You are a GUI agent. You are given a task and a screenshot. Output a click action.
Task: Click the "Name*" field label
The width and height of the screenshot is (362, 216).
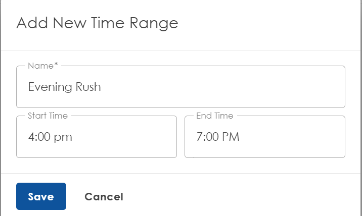(x=43, y=66)
